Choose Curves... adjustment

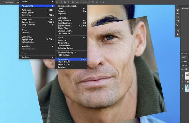click(71, 11)
